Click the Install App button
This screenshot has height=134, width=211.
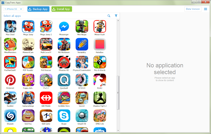(62, 9)
